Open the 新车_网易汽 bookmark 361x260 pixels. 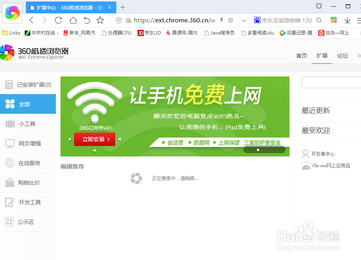pyautogui.click(x=79, y=33)
